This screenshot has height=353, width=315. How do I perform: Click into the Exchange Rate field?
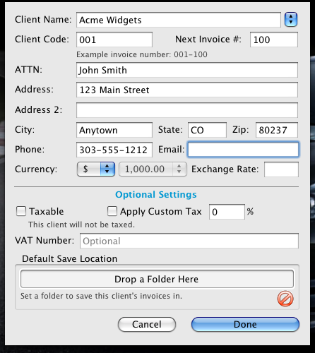pyautogui.click(x=281, y=169)
